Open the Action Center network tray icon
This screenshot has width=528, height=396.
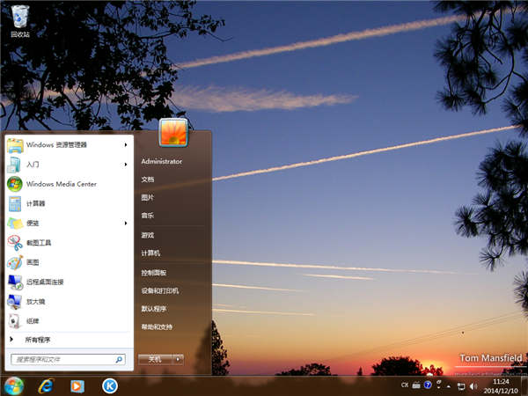pos(461,386)
